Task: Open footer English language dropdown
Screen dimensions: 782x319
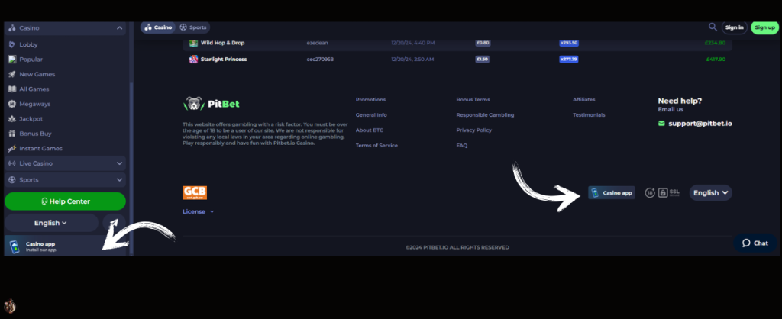Action: [x=711, y=193]
